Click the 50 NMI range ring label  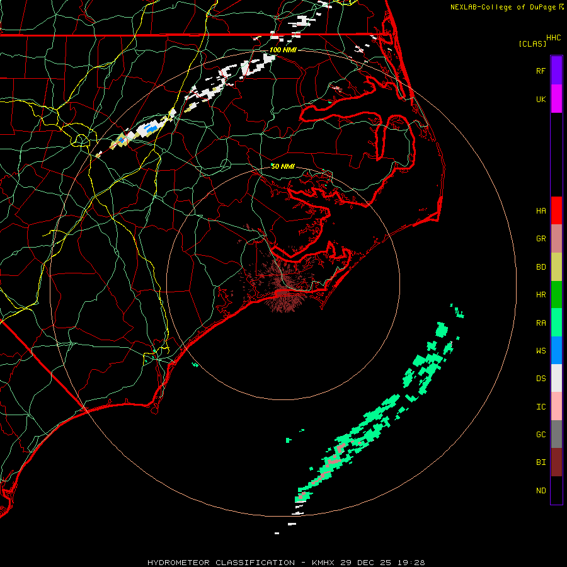(x=283, y=166)
